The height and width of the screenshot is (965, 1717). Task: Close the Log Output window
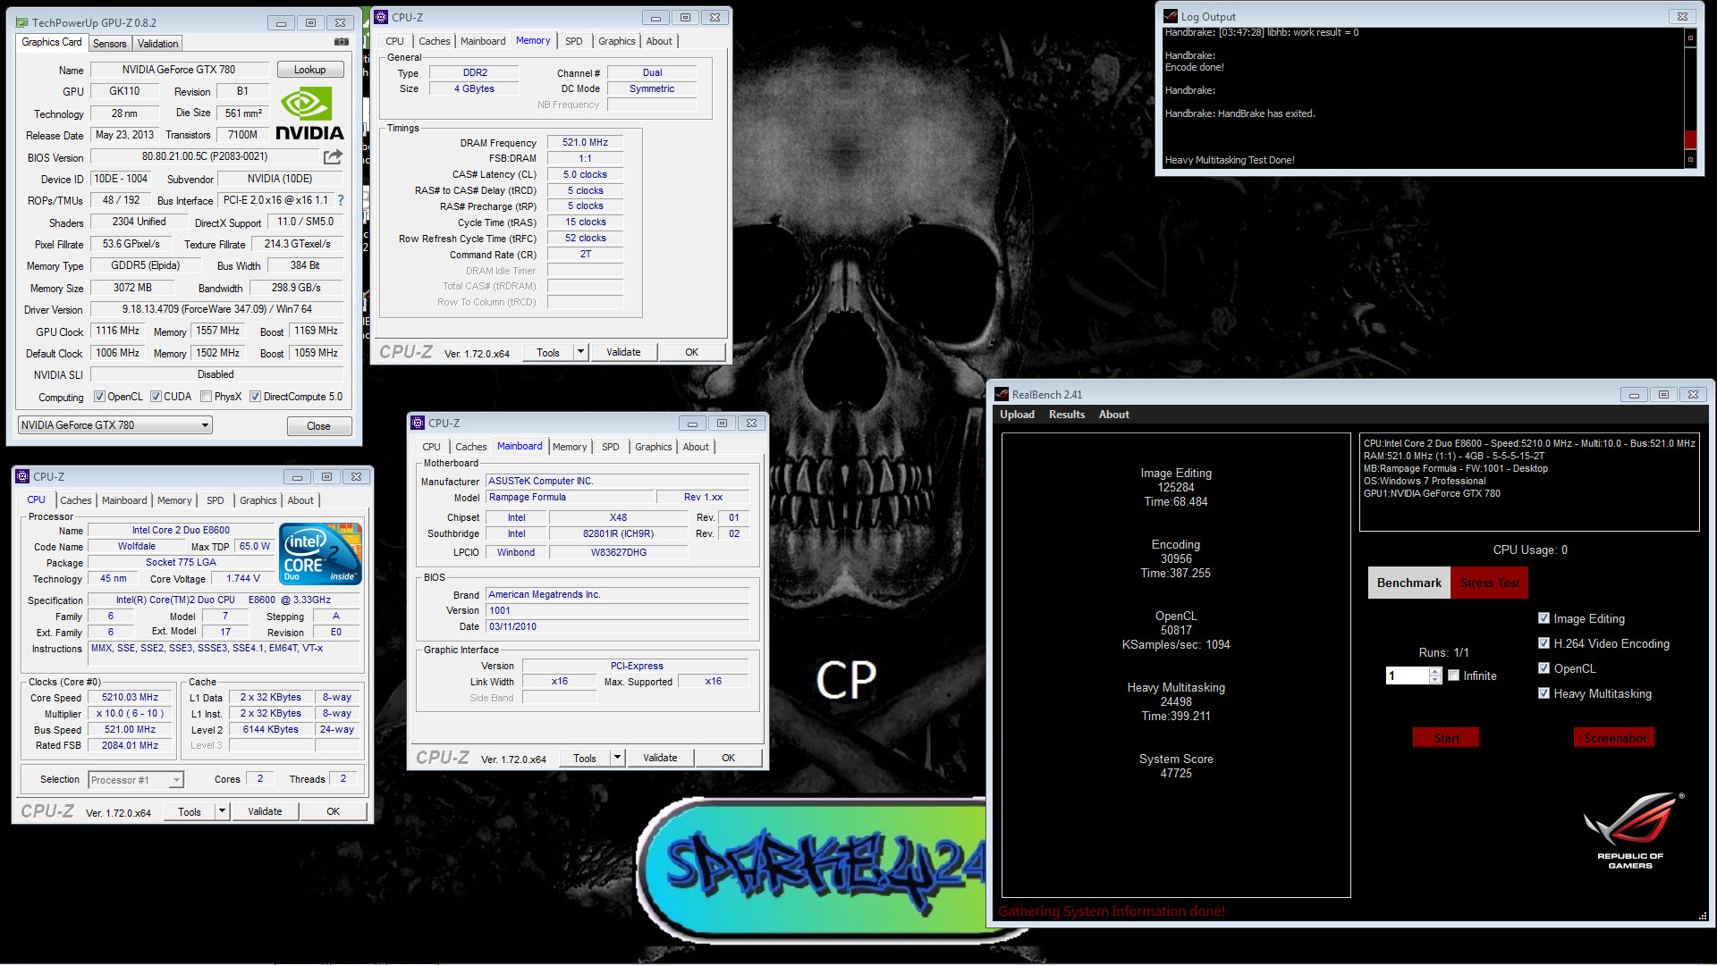[x=1682, y=16]
